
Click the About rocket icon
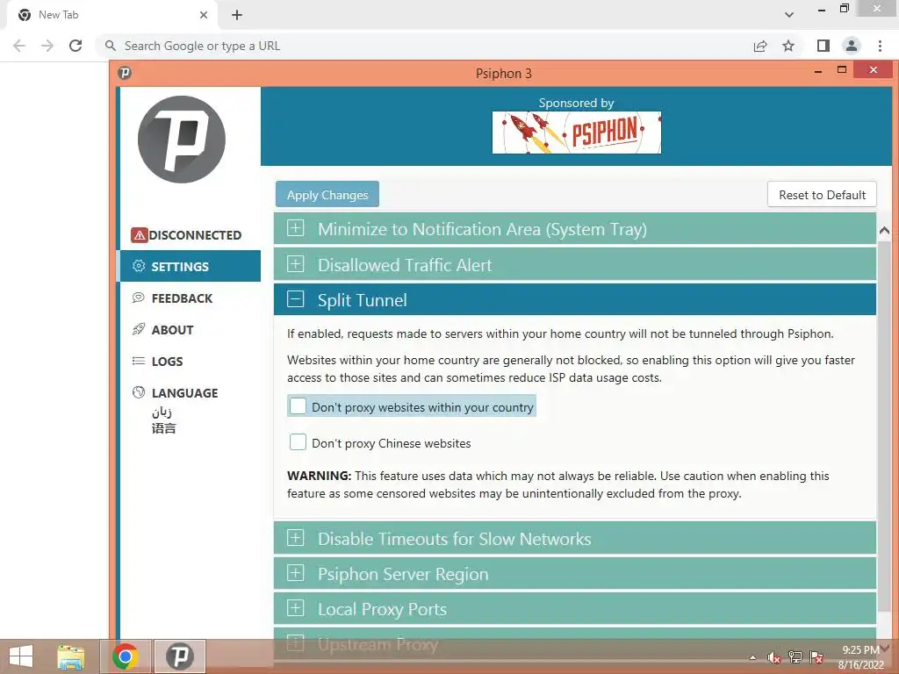[x=138, y=329]
